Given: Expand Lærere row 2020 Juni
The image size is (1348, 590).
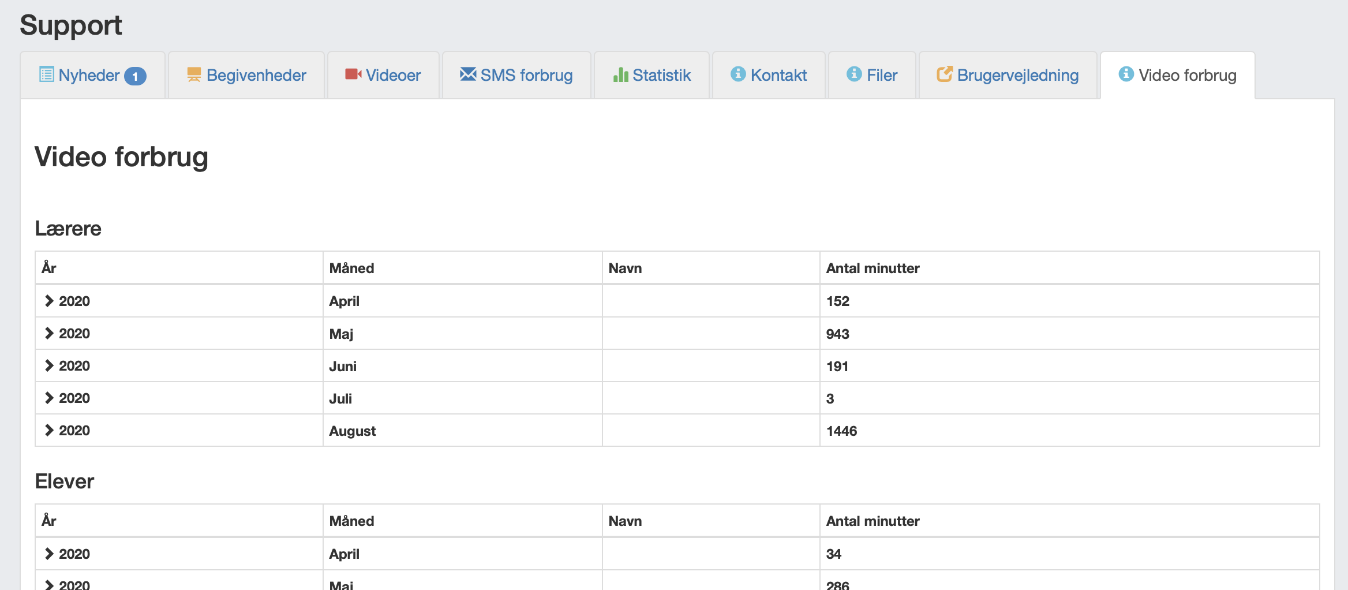Looking at the screenshot, I should point(49,365).
